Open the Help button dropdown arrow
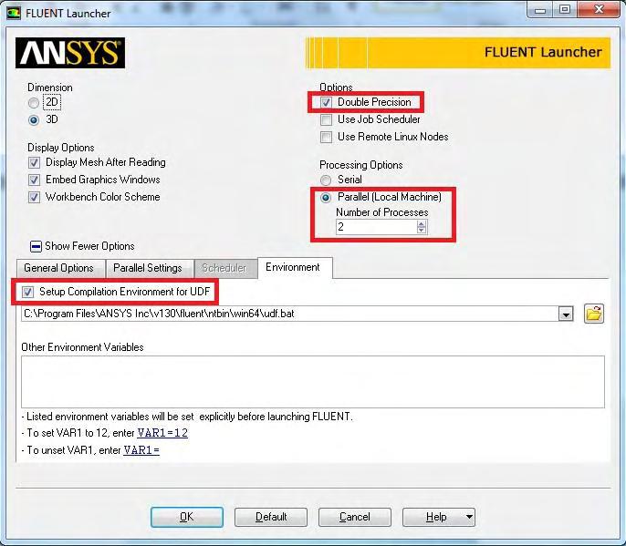 click(x=469, y=517)
